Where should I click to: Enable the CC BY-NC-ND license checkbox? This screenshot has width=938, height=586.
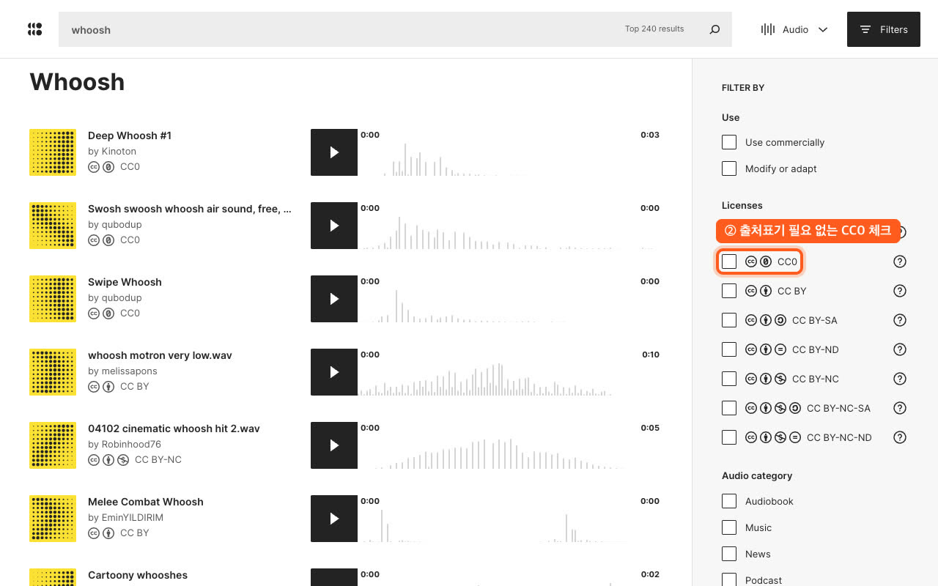pyautogui.click(x=729, y=437)
